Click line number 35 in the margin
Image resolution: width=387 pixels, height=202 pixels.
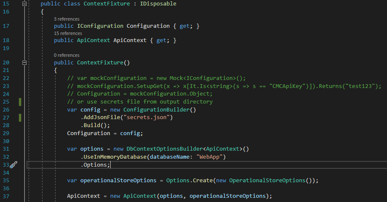coord(6,181)
